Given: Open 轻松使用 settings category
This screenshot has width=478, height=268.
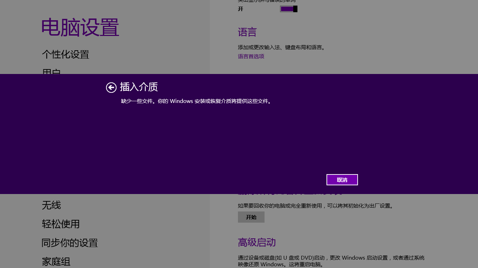Looking at the screenshot, I should click(61, 224).
